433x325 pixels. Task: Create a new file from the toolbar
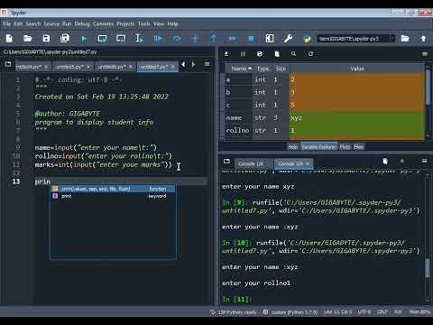pos(9,39)
